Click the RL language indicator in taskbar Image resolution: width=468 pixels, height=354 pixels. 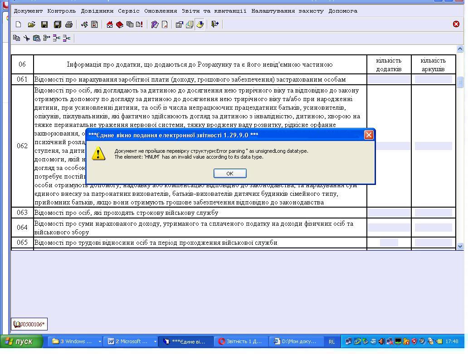331,342
